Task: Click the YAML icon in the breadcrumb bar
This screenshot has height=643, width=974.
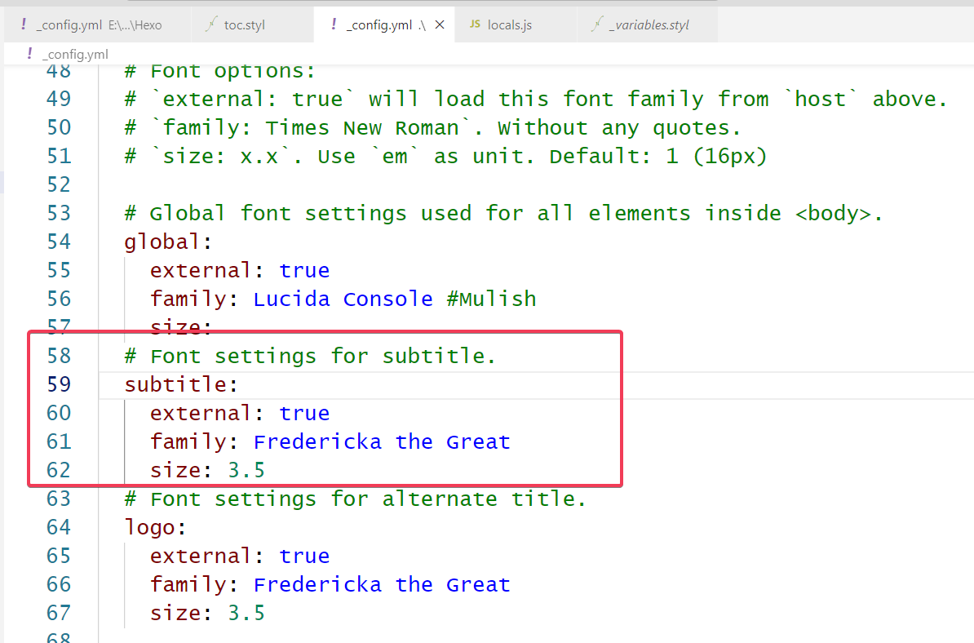Action: click(29, 54)
